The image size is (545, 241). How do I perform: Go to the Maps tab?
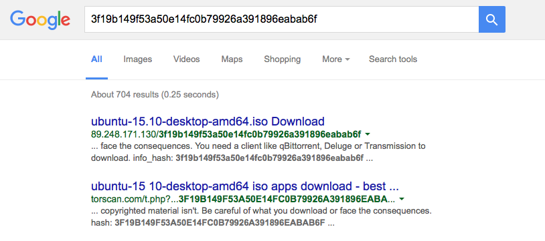[x=232, y=59]
